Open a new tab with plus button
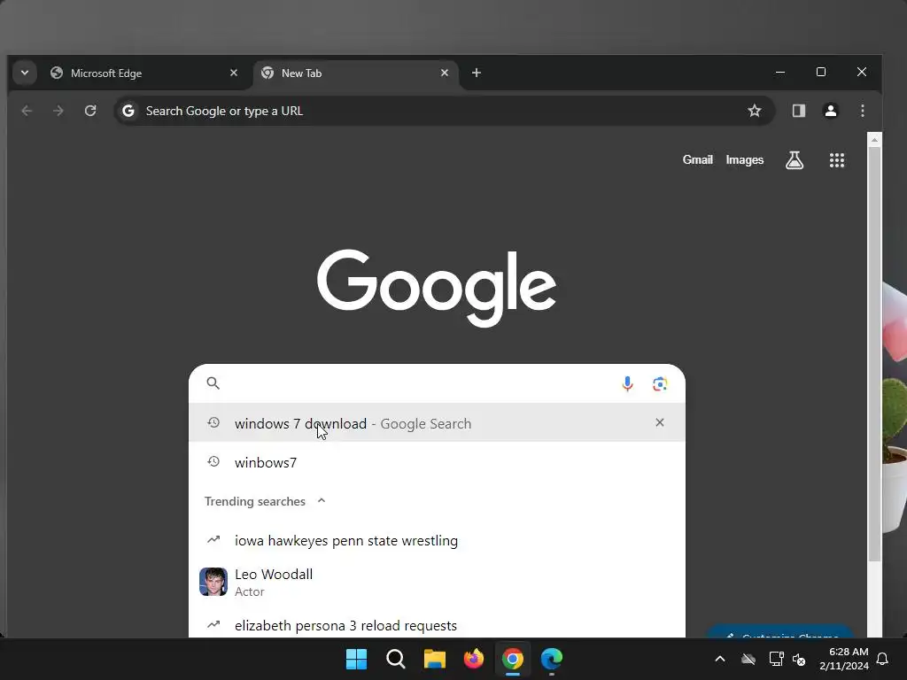The width and height of the screenshot is (907, 680). (476, 73)
